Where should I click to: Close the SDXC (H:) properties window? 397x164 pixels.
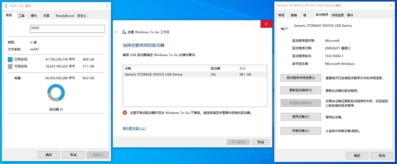pos(107,6)
